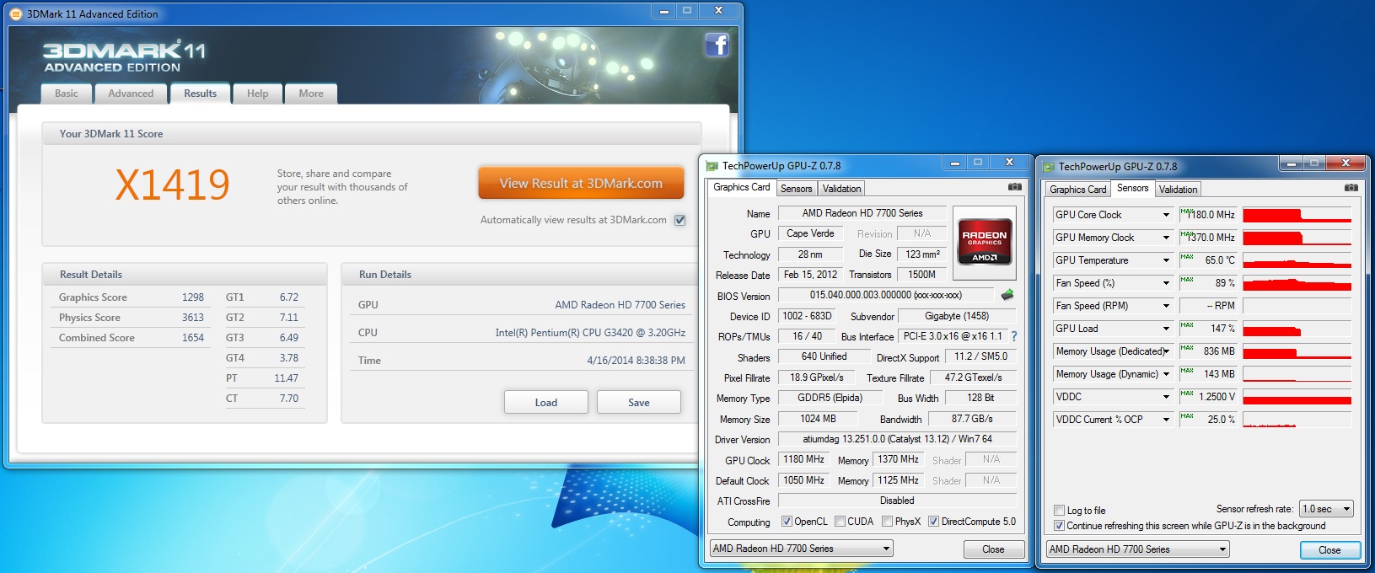Click MAX indicator next to VDDC value
Image resolution: width=1375 pixels, height=573 pixels.
(x=1187, y=393)
